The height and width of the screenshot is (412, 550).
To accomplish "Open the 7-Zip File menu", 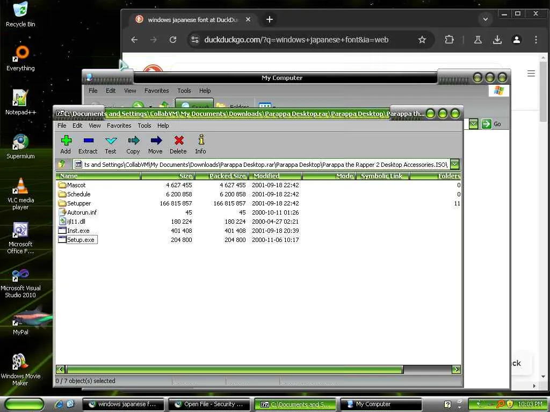I will (x=62, y=126).
